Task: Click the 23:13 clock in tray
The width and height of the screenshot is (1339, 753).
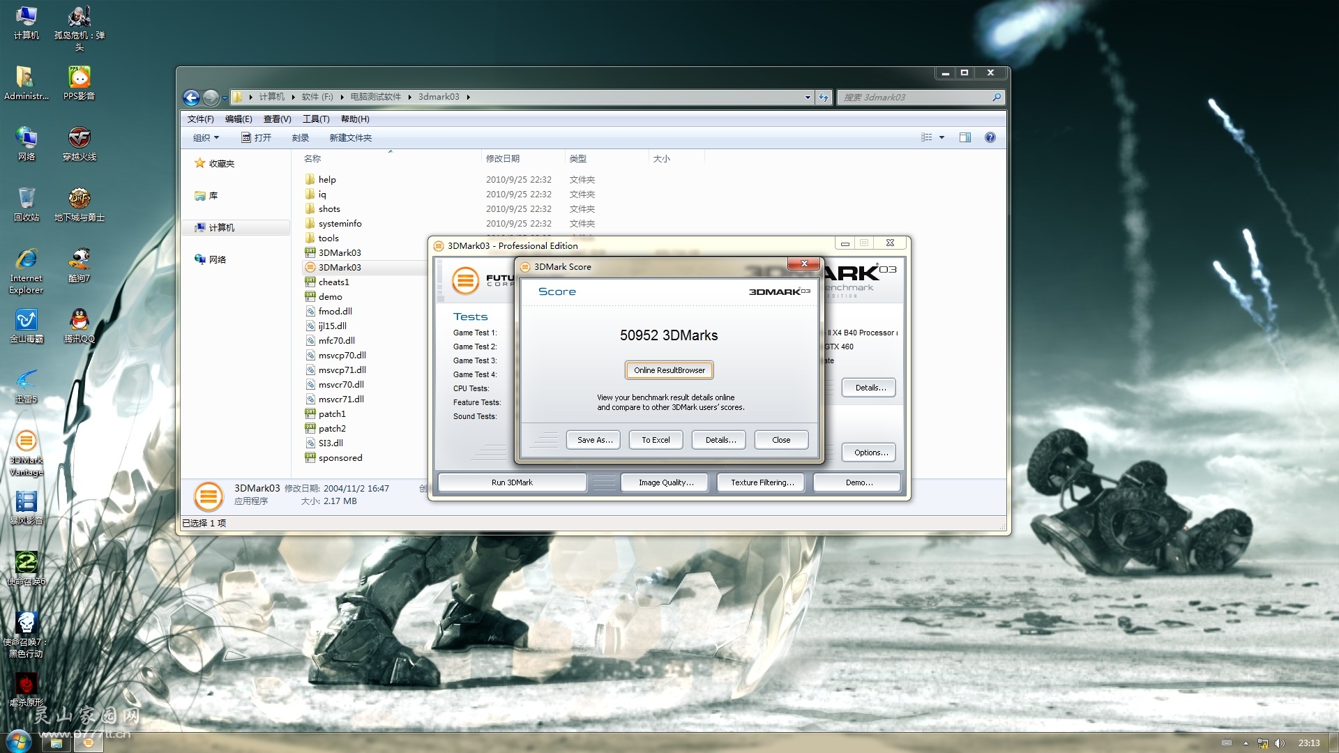Action: coord(1309,743)
